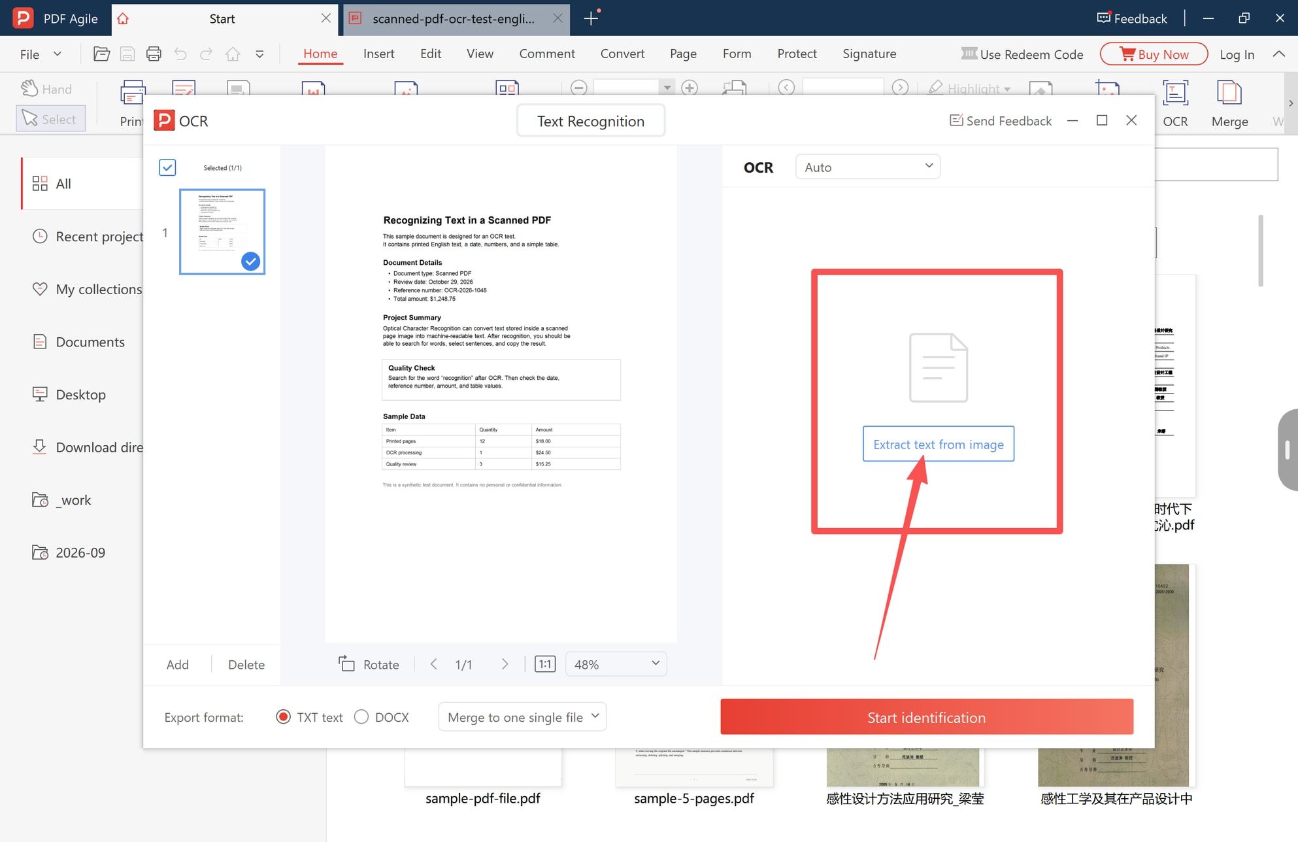Open My collections in sidebar
1298x842 pixels.
[x=87, y=289]
